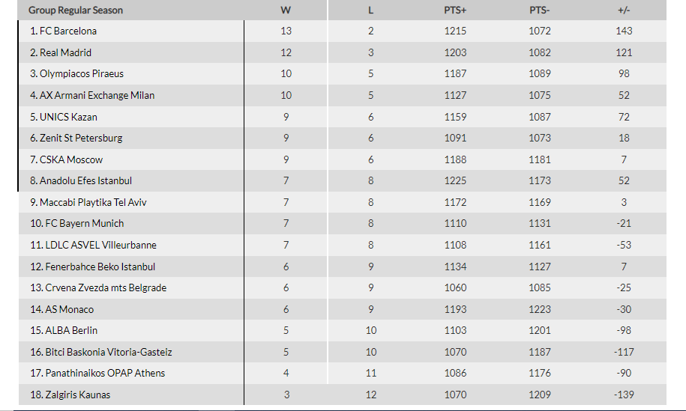Click the PTS+ column header

point(455,10)
